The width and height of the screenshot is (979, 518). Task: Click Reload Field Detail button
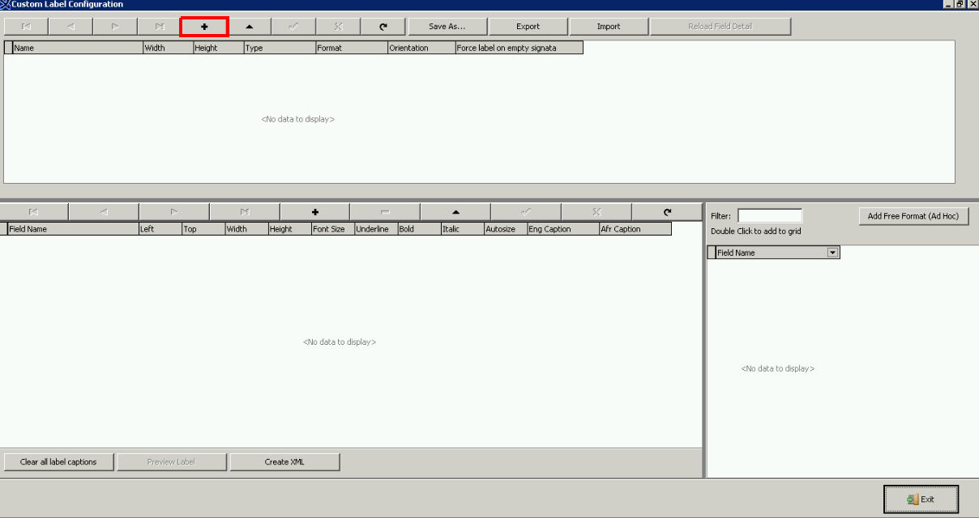pyautogui.click(x=720, y=27)
